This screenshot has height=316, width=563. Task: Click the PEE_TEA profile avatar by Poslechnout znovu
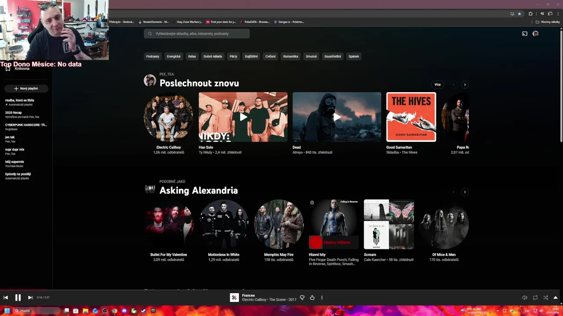(x=150, y=80)
